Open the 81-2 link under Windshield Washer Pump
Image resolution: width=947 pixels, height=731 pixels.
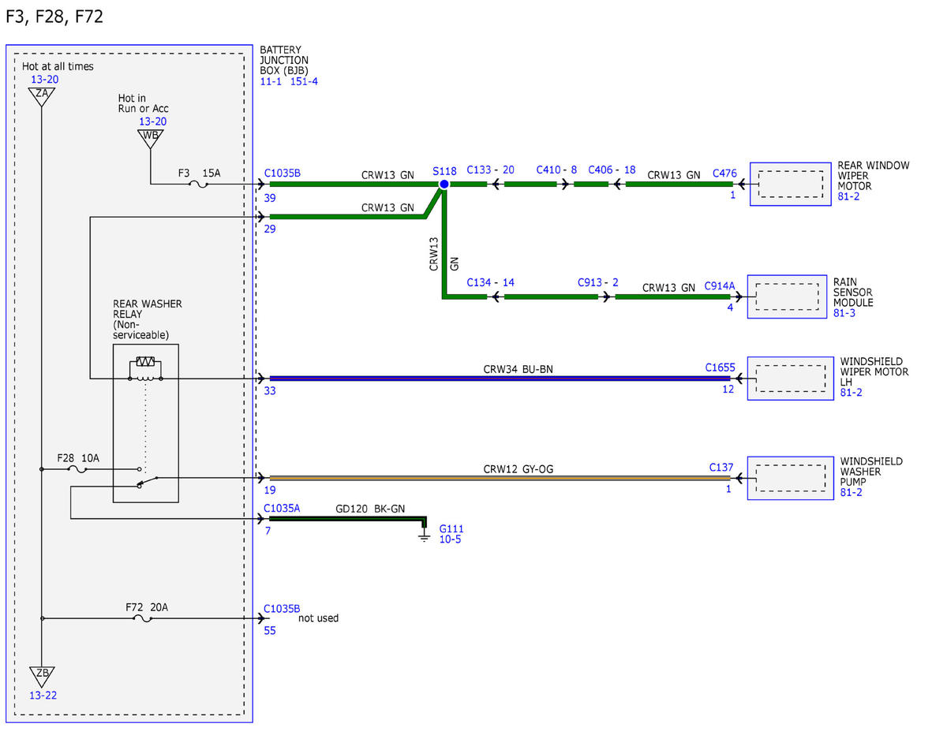pos(851,492)
